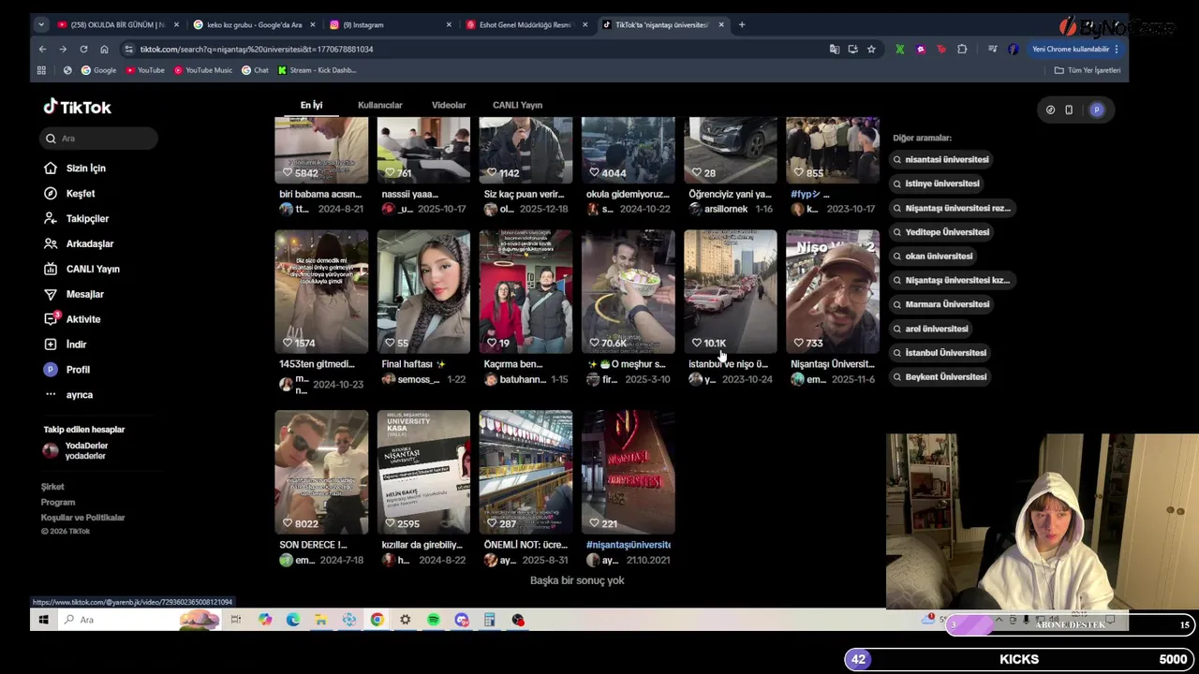Screen dimensions: 1199x674
Task: Open video thumbnail with 733 likes
Action: (x=832, y=291)
